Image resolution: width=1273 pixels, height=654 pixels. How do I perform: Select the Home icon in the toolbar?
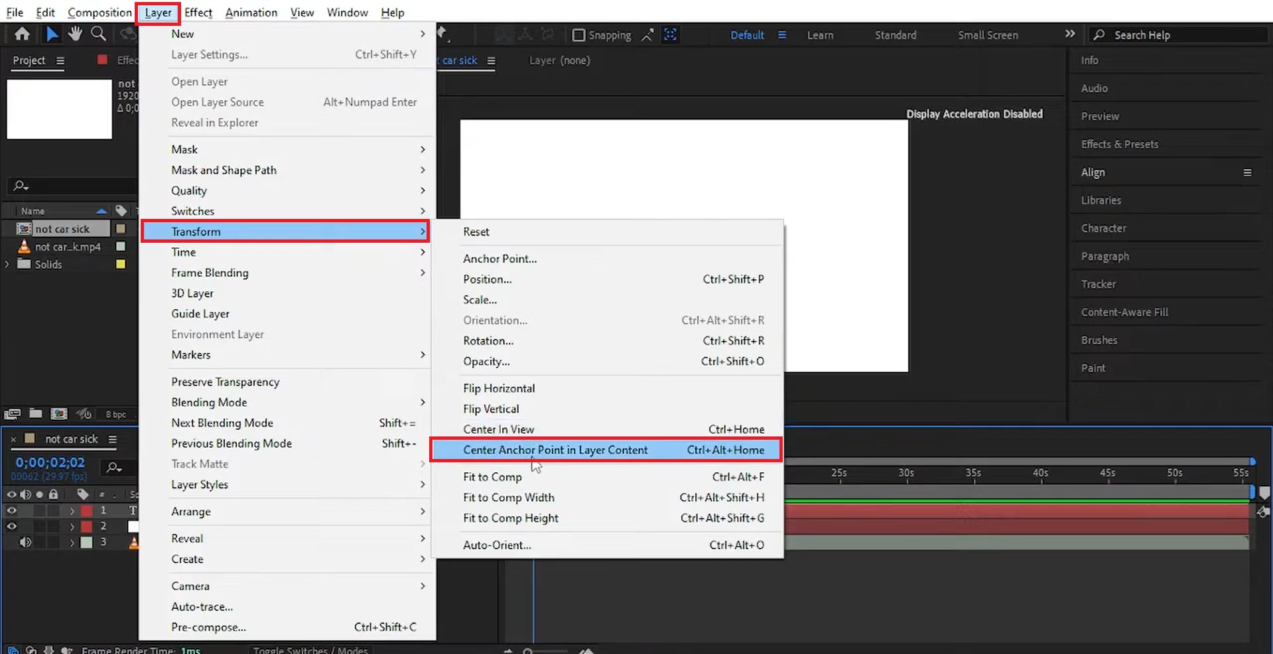tap(22, 34)
